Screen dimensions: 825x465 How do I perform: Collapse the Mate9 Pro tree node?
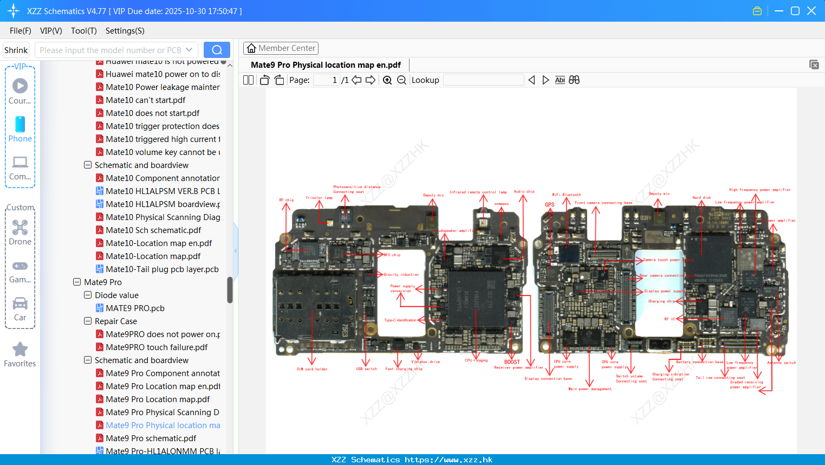[76, 282]
